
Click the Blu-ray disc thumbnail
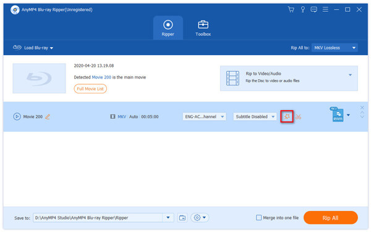[39, 78]
